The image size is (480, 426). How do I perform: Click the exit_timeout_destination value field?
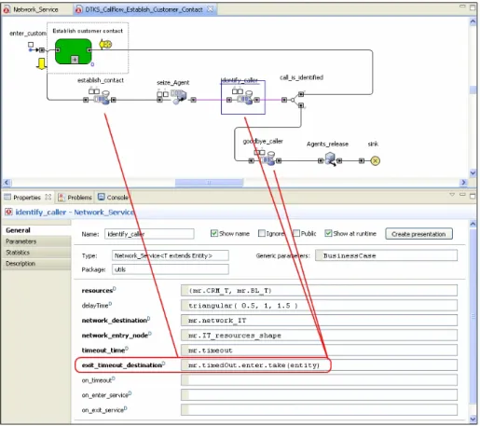319,365
